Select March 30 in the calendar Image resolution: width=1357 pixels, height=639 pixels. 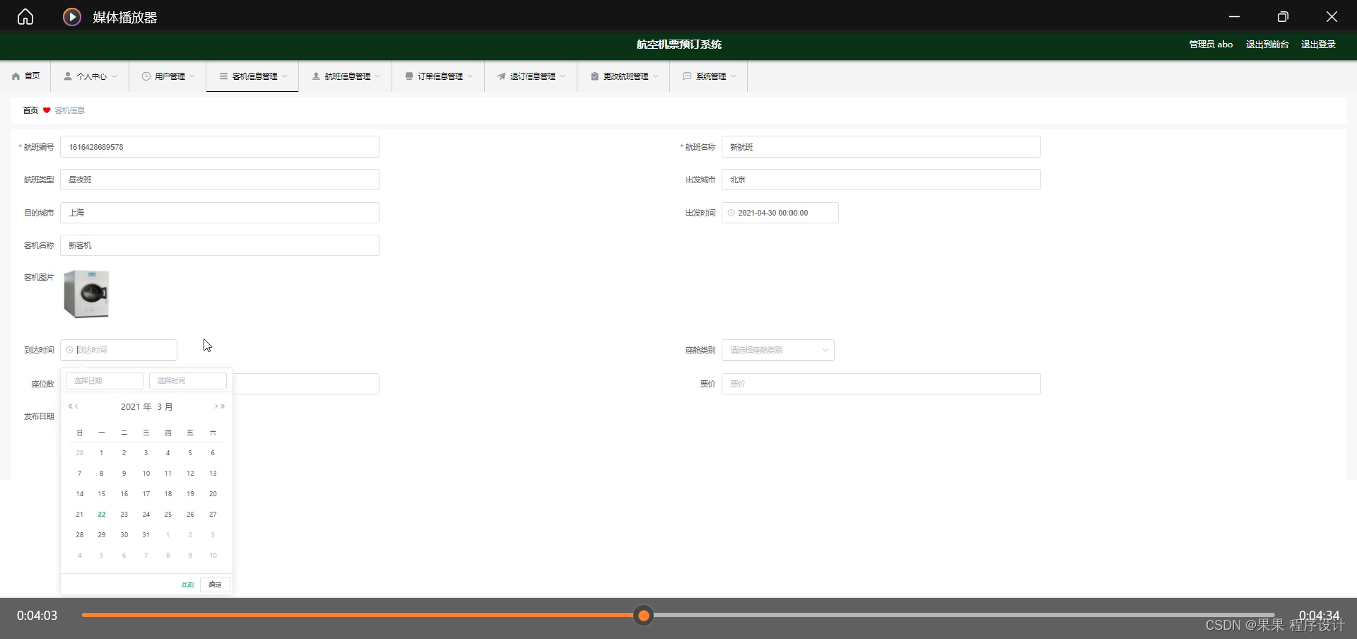click(124, 535)
